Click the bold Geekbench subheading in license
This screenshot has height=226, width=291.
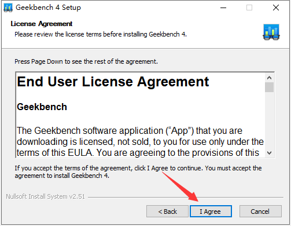coord(42,107)
